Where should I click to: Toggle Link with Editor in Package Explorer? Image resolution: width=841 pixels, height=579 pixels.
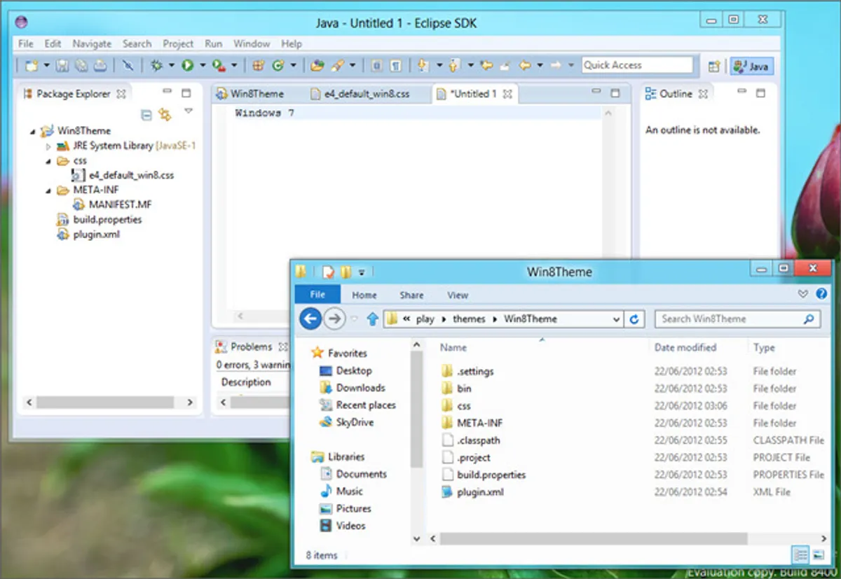pyautogui.click(x=165, y=114)
